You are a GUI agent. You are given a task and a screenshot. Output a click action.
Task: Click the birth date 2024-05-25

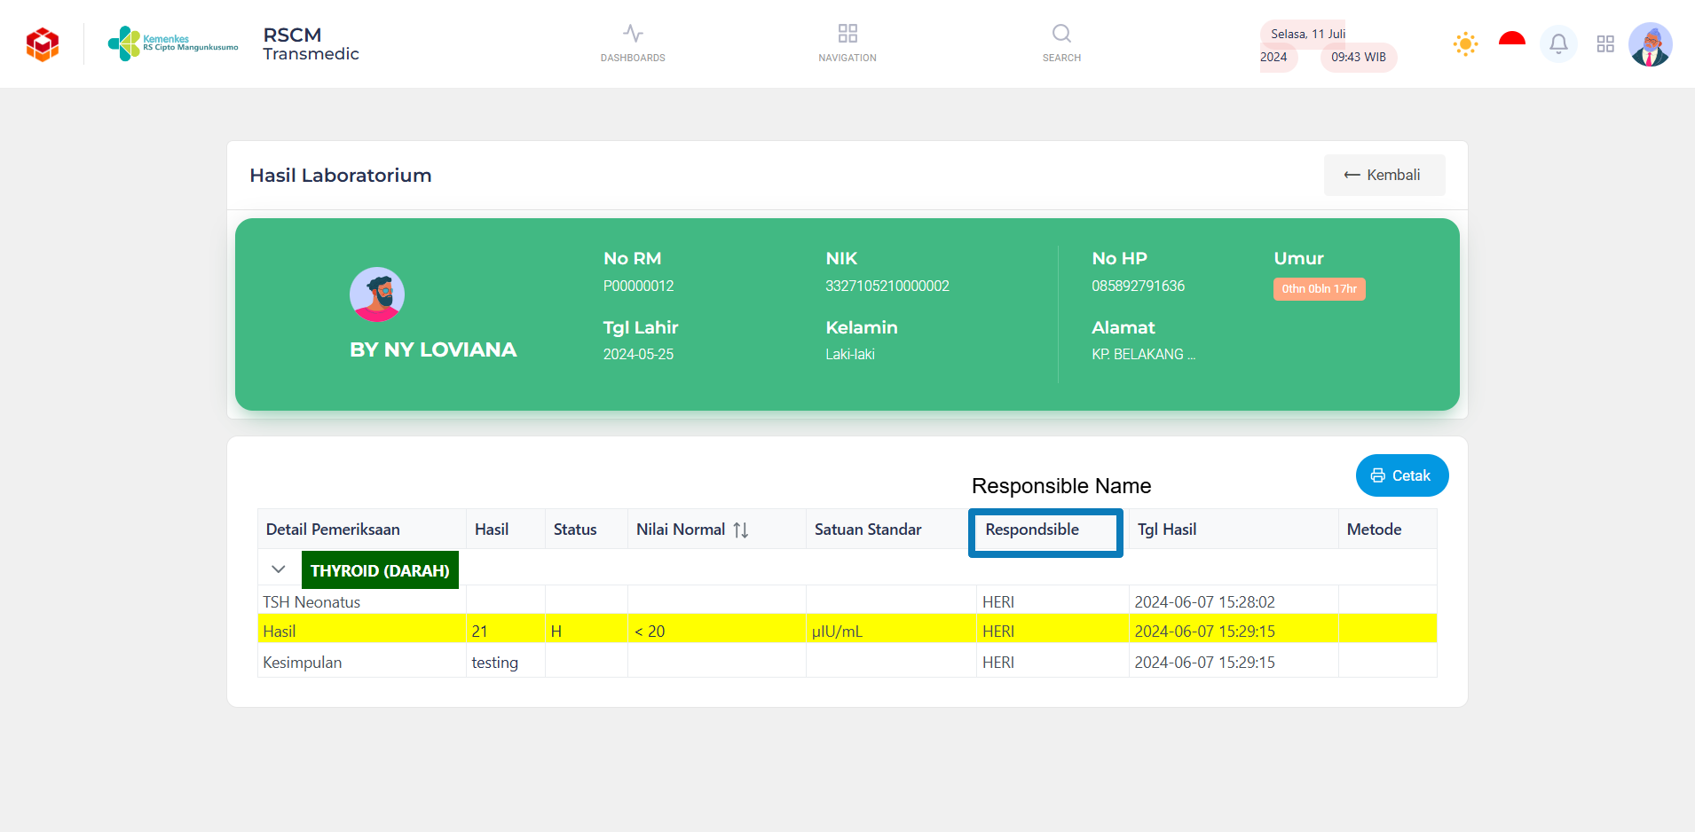point(639,354)
